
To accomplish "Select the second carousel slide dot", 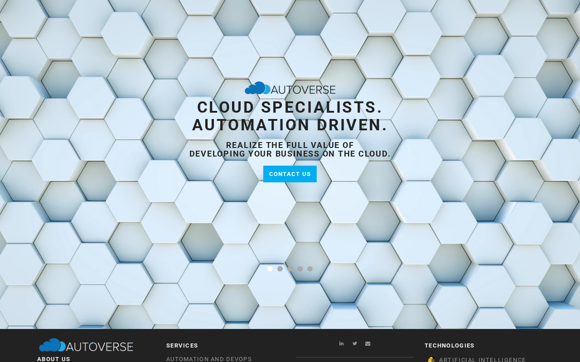I will point(280,269).
